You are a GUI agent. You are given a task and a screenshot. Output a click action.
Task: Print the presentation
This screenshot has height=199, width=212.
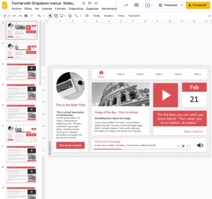26,16
